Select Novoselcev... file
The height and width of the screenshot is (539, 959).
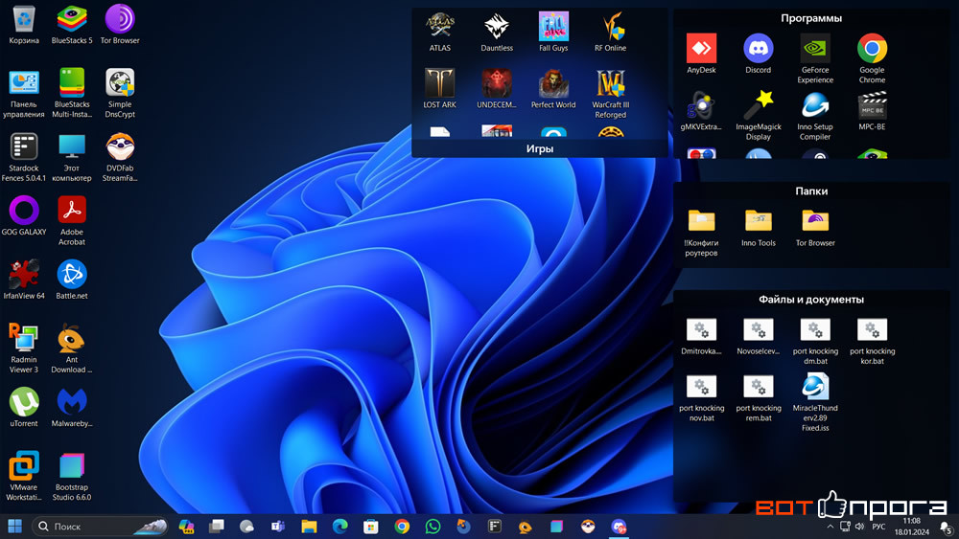tap(758, 336)
